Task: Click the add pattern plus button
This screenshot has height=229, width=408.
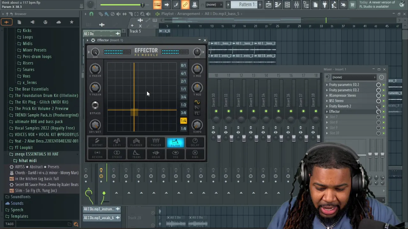Action: tap(260, 4)
